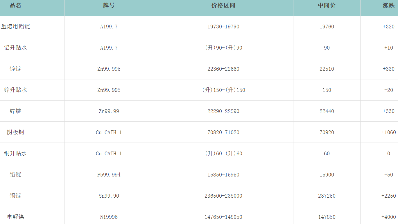
Task: Click the +1060 change value
Action: (388, 132)
